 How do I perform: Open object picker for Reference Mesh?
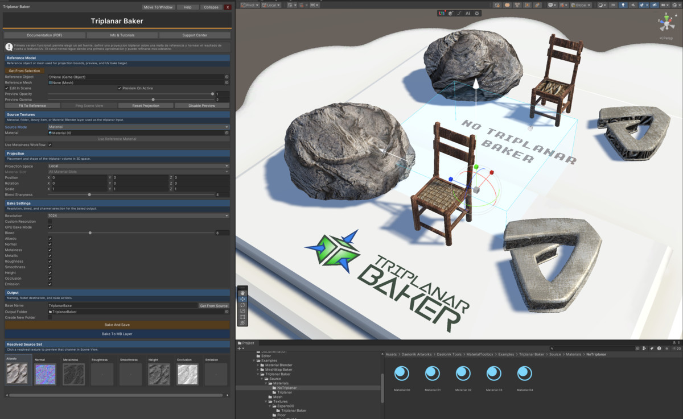click(x=227, y=82)
